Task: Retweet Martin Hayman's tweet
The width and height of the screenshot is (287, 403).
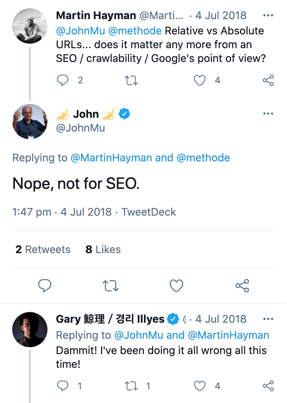Action: [132, 80]
